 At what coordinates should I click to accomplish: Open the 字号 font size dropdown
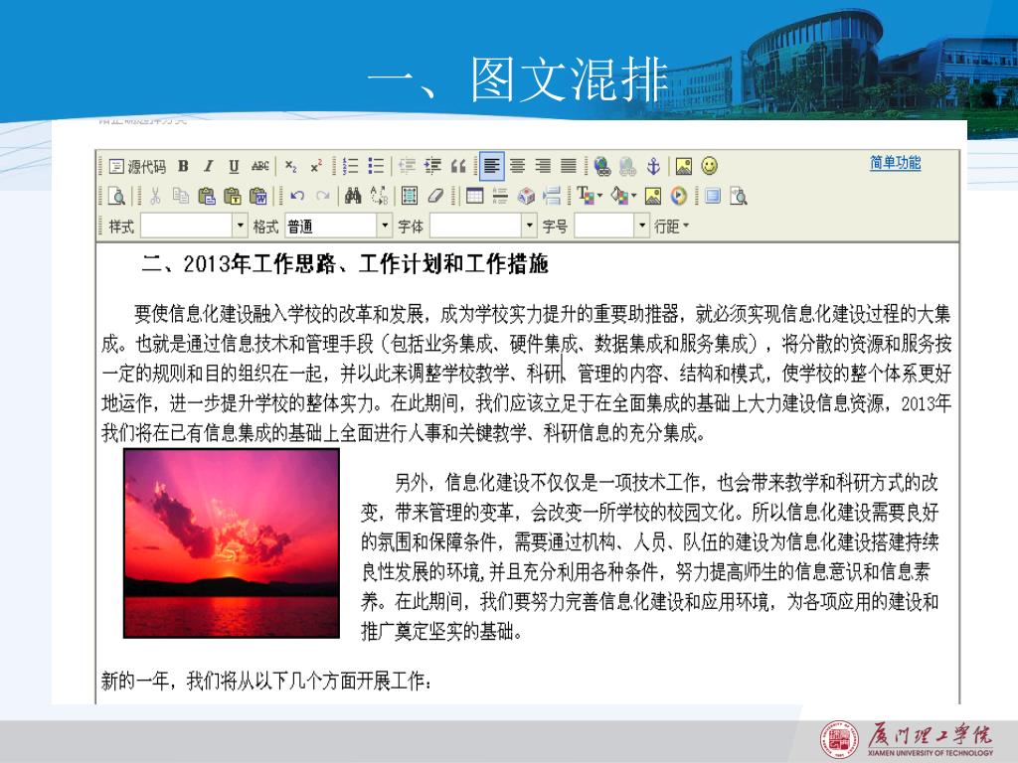pyautogui.click(x=642, y=226)
